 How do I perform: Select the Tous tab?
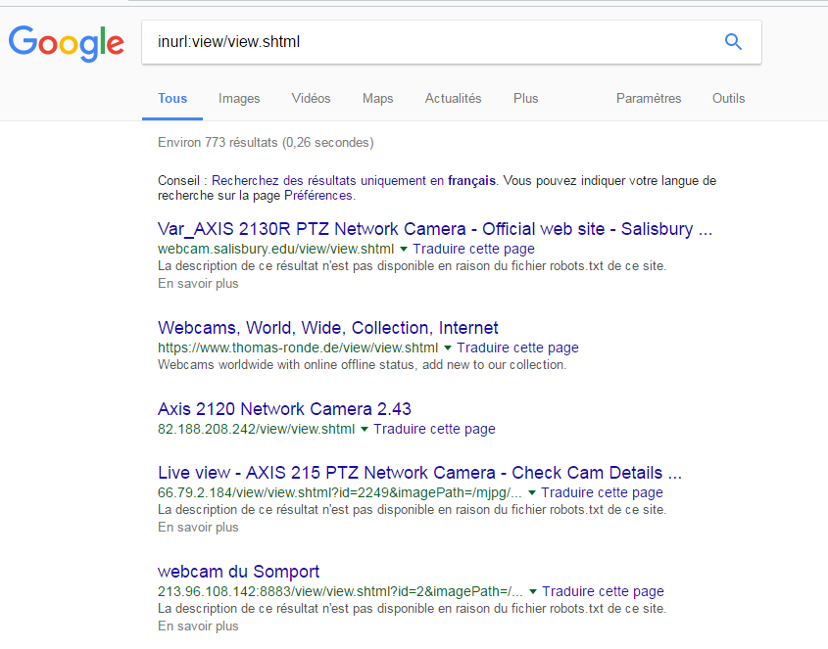pos(172,99)
